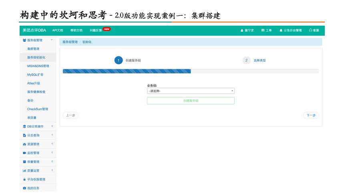Select 备份 in the sidebar
This screenshot has height=194, width=348.
(30, 101)
